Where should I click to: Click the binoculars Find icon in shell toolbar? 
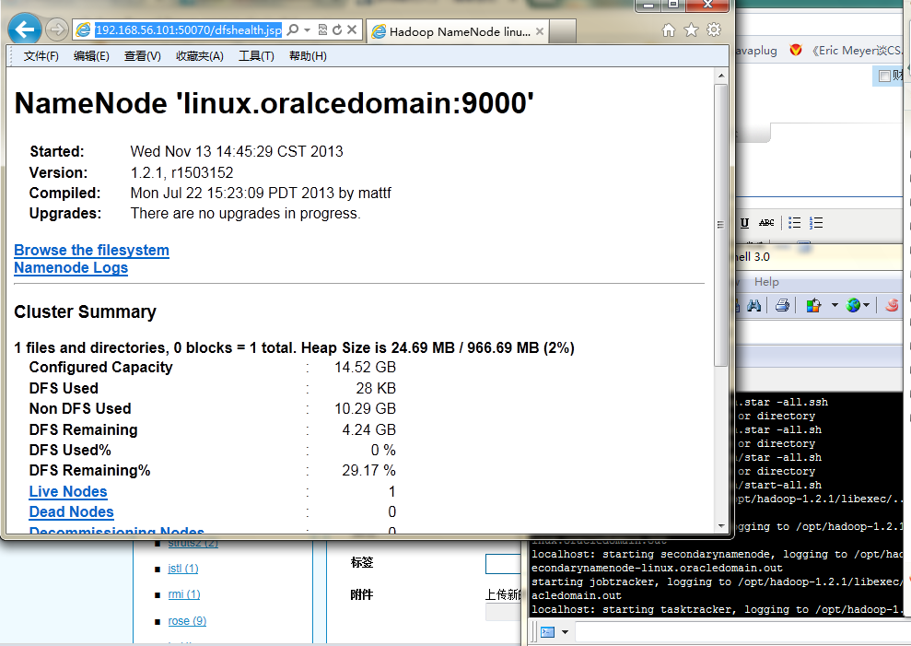pyautogui.click(x=753, y=305)
